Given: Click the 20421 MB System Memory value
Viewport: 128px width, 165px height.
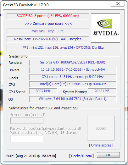Looking at the screenshot, I should pos(102,91).
